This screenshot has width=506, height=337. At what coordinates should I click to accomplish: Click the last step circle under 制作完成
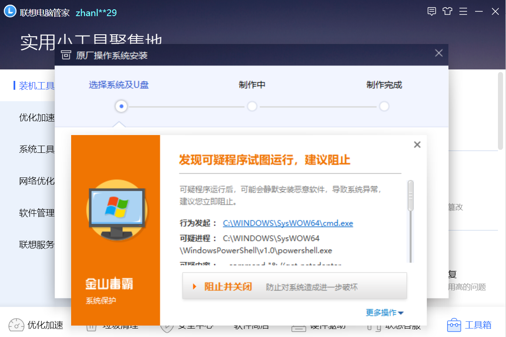coord(384,106)
